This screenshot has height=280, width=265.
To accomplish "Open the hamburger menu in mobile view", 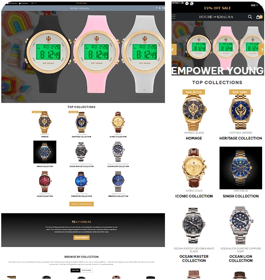I will [x=173, y=17].
